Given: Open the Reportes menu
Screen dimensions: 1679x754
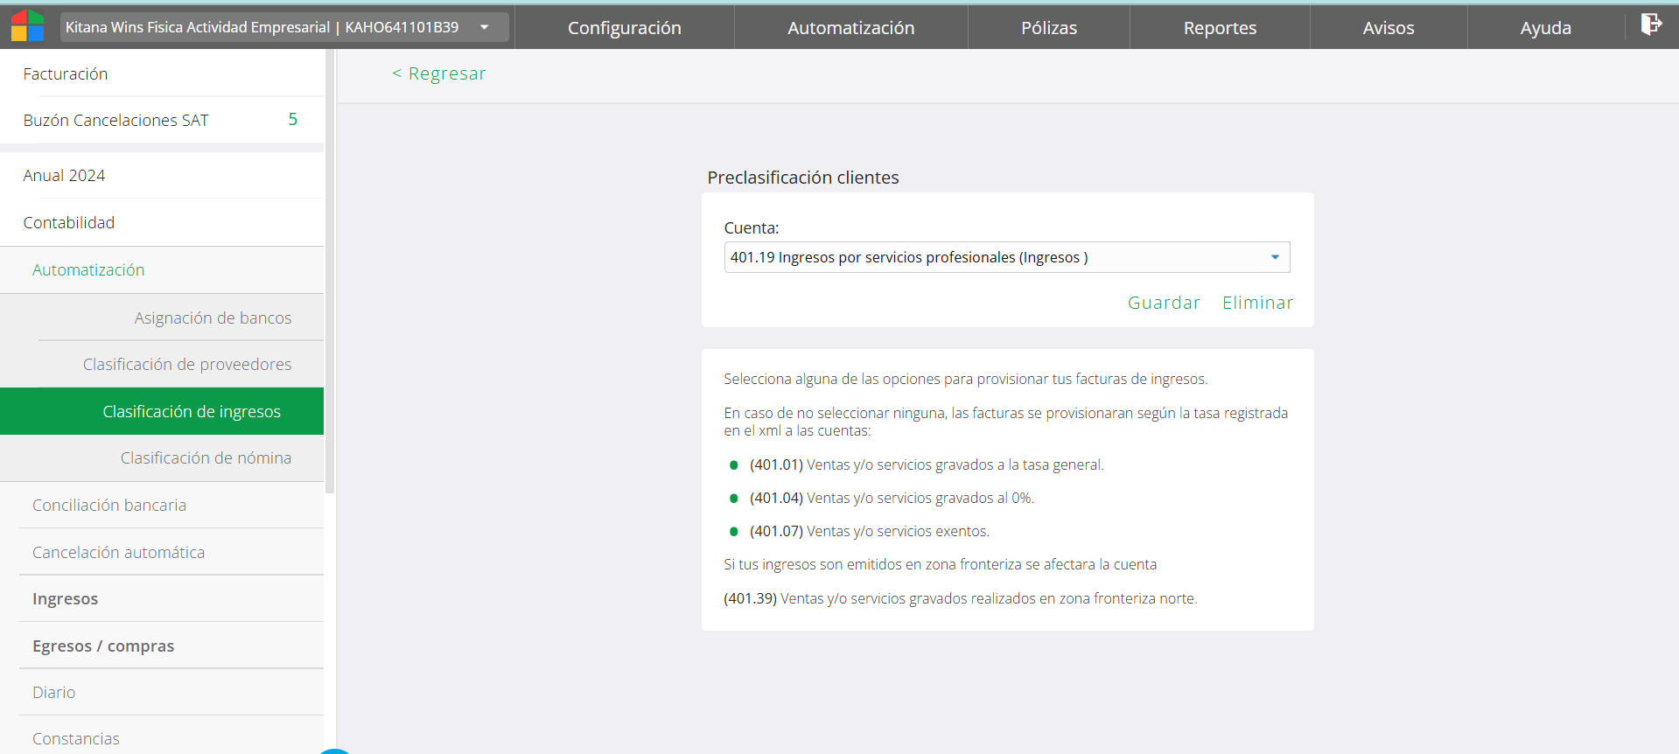Looking at the screenshot, I should pos(1219,28).
